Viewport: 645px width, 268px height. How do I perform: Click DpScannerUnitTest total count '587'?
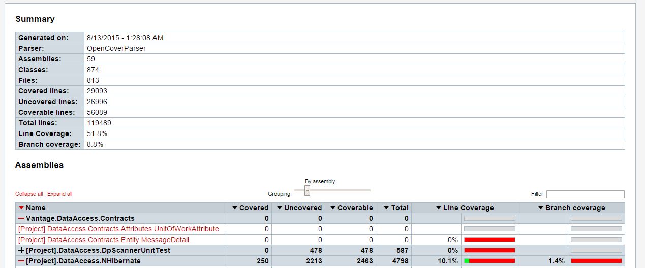402,250
